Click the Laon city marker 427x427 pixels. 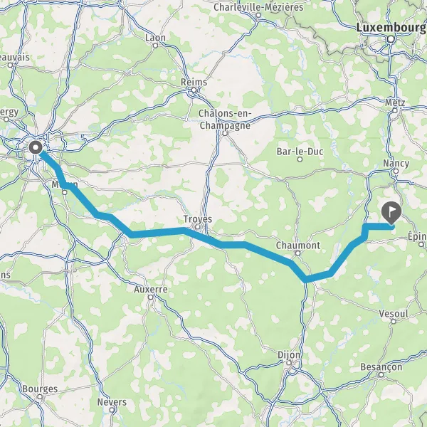click(x=155, y=46)
